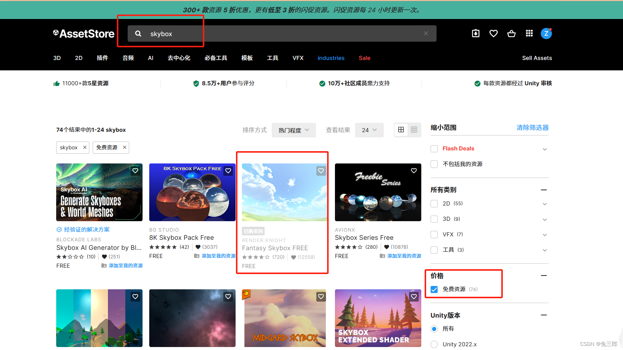Open the 热门程度 sort dropdown
This screenshot has height=350, width=623.
pyautogui.click(x=294, y=130)
